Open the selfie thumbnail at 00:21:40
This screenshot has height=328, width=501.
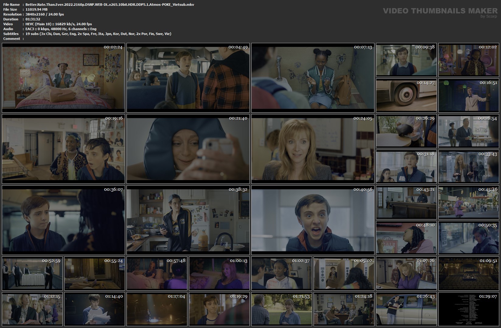coord(188,149)
